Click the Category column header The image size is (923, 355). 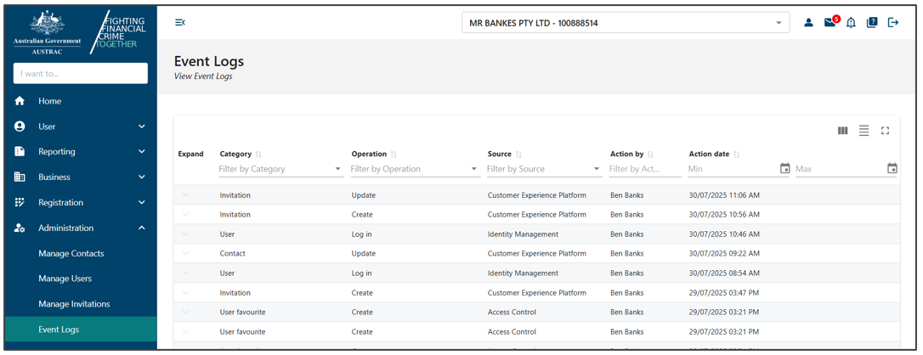click(235, 154)
